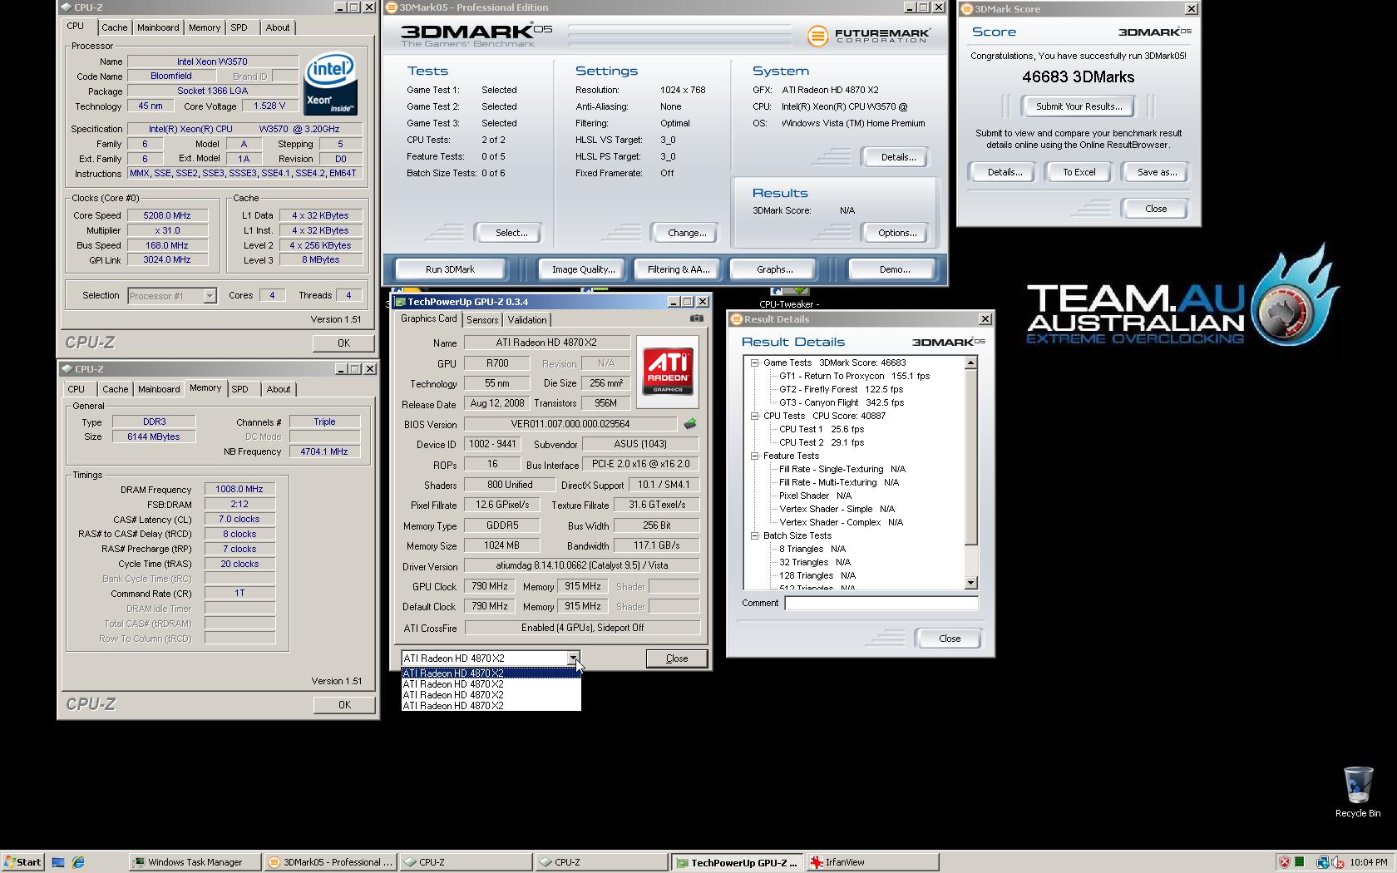Click the Show Desktop quick launch icon
Viewport: 1397px width, 873px height.
(x=58, y=862)
